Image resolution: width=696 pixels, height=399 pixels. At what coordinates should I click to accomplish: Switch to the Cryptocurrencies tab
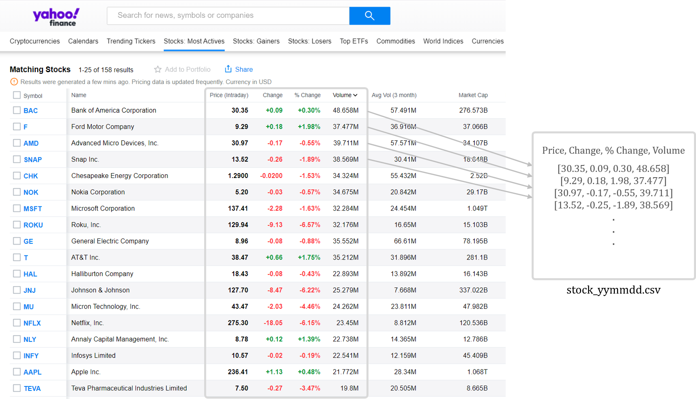click(34, 41)
